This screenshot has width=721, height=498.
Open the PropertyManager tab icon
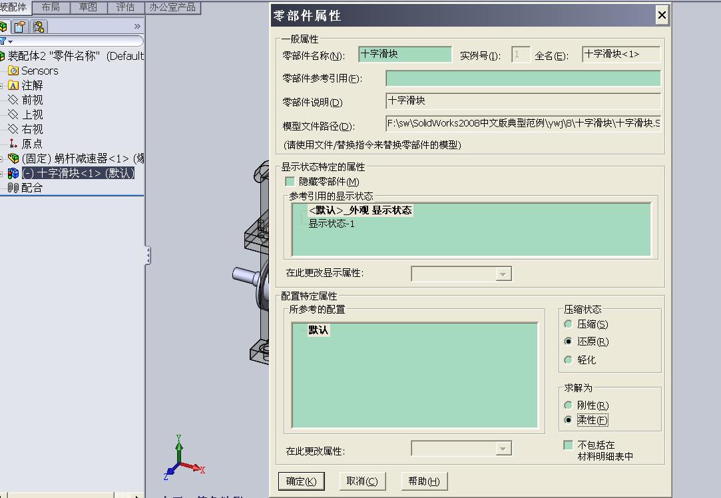click(x=19, y=27)
